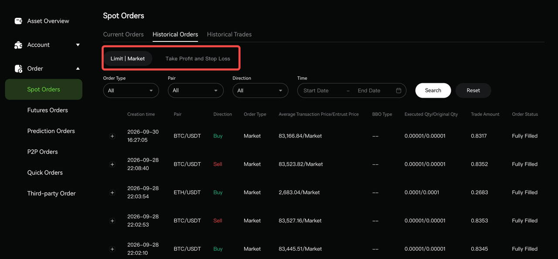Viewport: 558px width, 259px height.
Task: Select the Limit | Market toggle
Action: [x=128, y=58]
